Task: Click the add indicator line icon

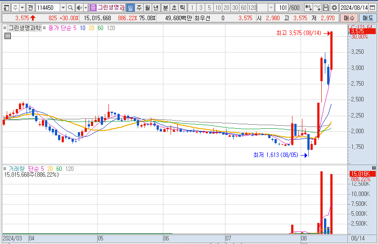Action: click(317, 8)
